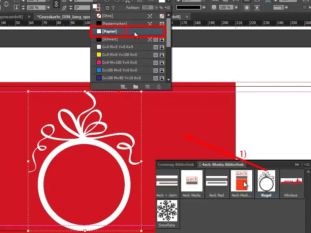Image resolution: width=311 pixels, height=233 pixels.
Task: Pick the magenta swatch C=0 M=100 Y=0 K=0
Action: [128, 63]
